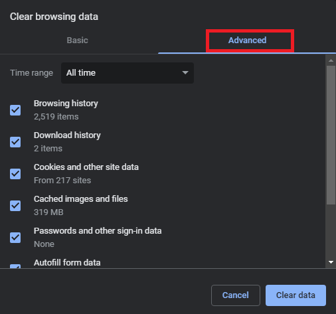Select the Advanced tab

247,40
